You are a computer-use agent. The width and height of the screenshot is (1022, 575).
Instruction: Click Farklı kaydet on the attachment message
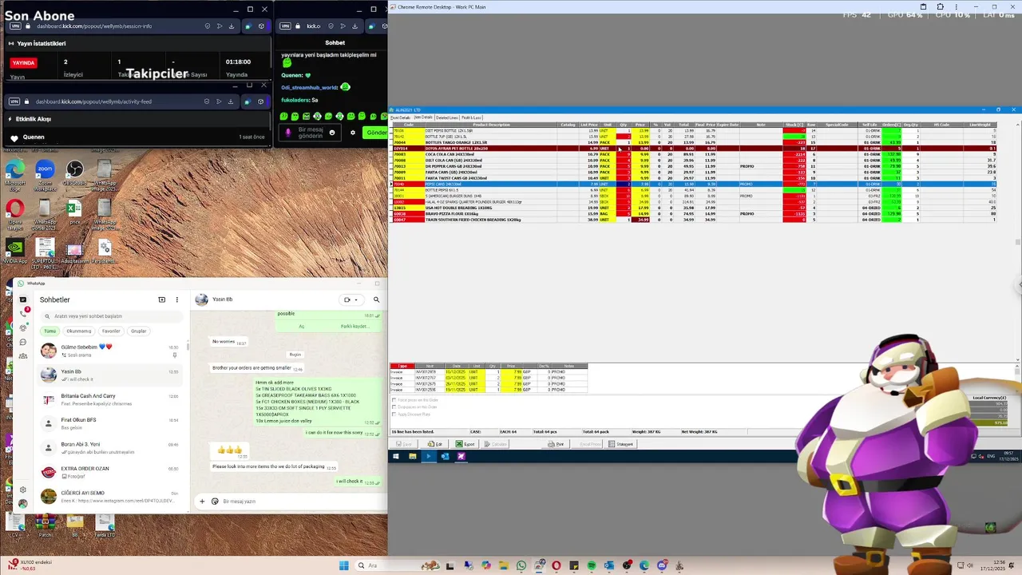point(355,326)
